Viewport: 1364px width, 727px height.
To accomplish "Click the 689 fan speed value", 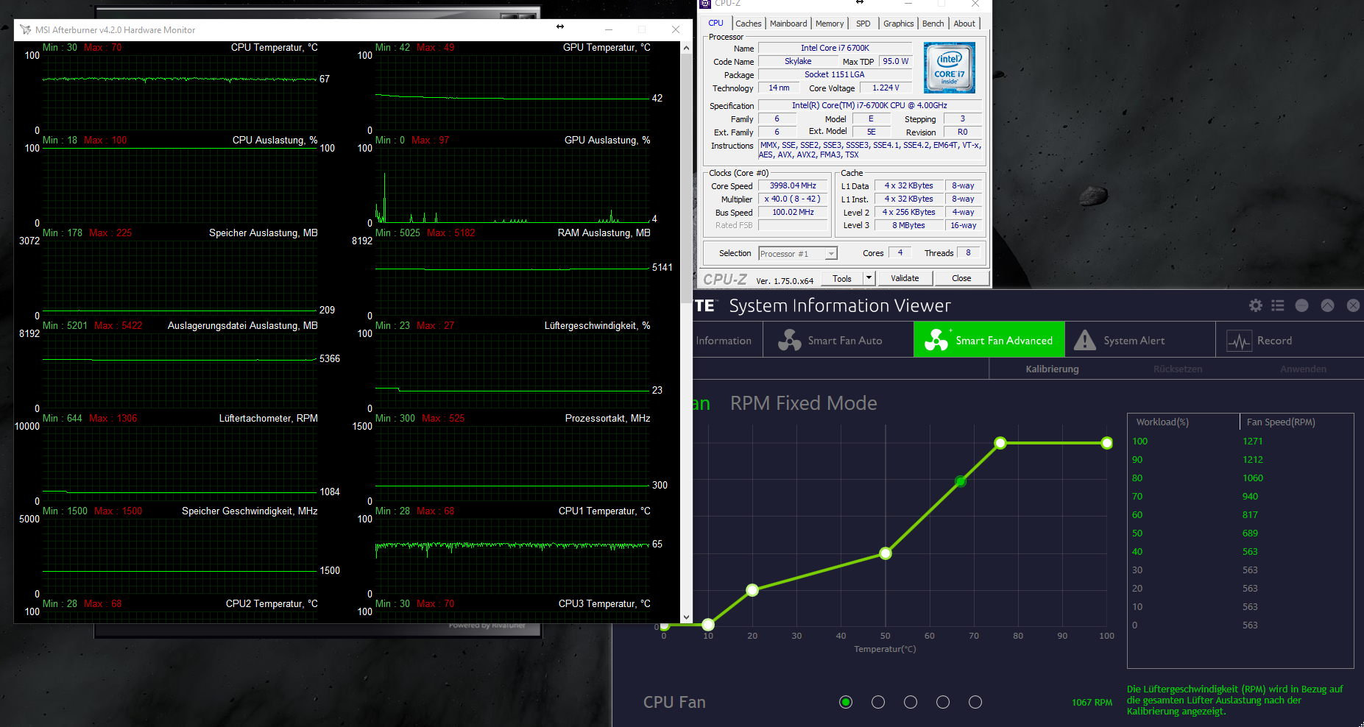I will pyautogui.click(x=1251, y=533).
